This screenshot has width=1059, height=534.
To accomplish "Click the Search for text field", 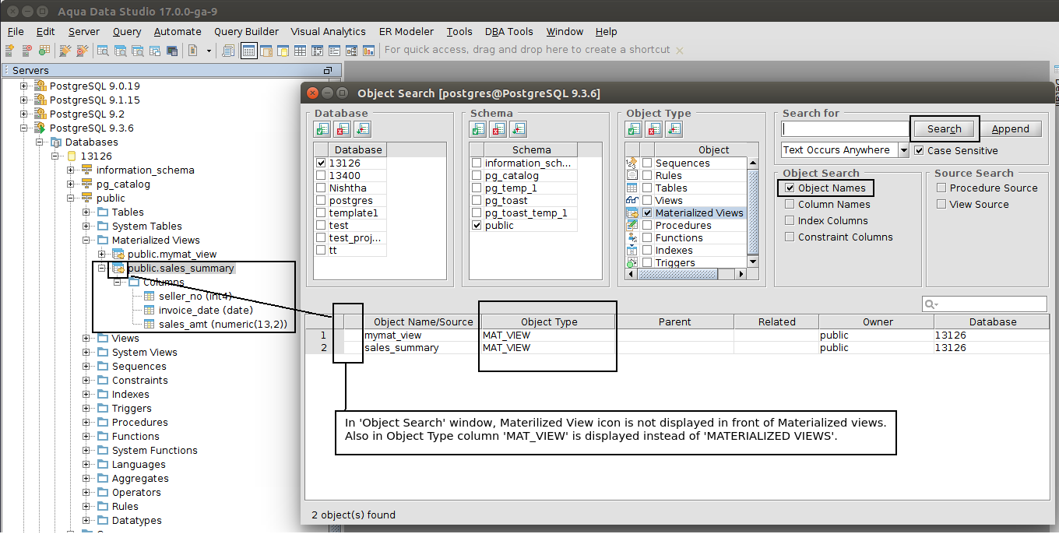I will tap(846, 129).
